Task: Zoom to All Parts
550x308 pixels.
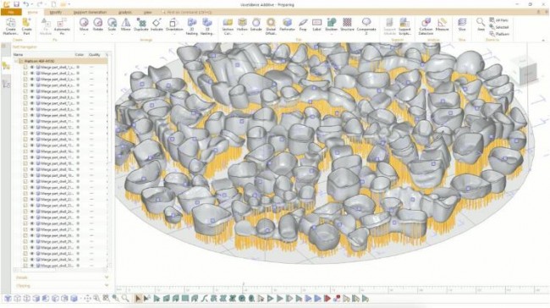Action: click(x=499, y=20)
